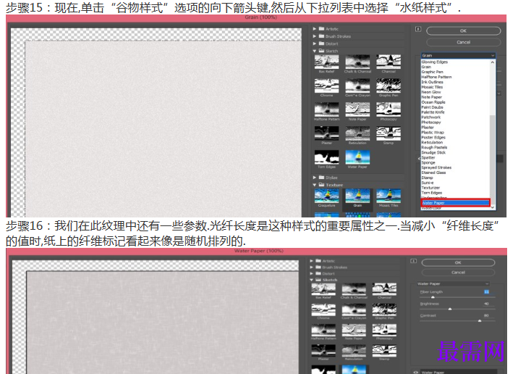Click the Brightness slider handle

450,309
